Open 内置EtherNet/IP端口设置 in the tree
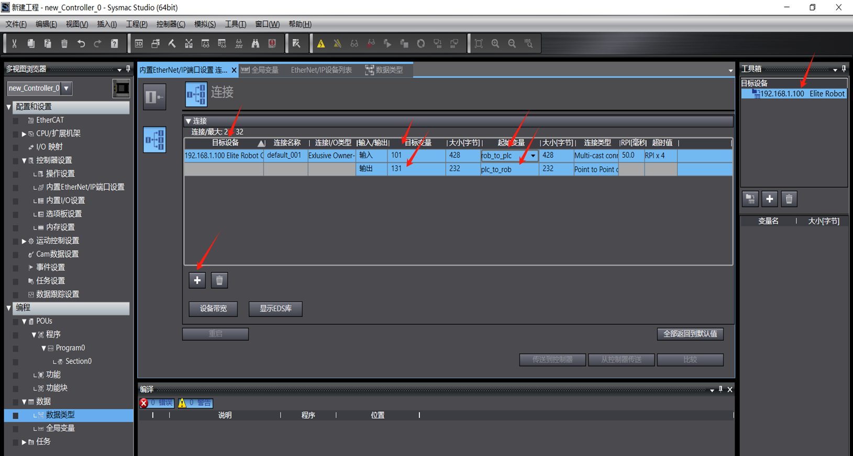 [85, 187]
